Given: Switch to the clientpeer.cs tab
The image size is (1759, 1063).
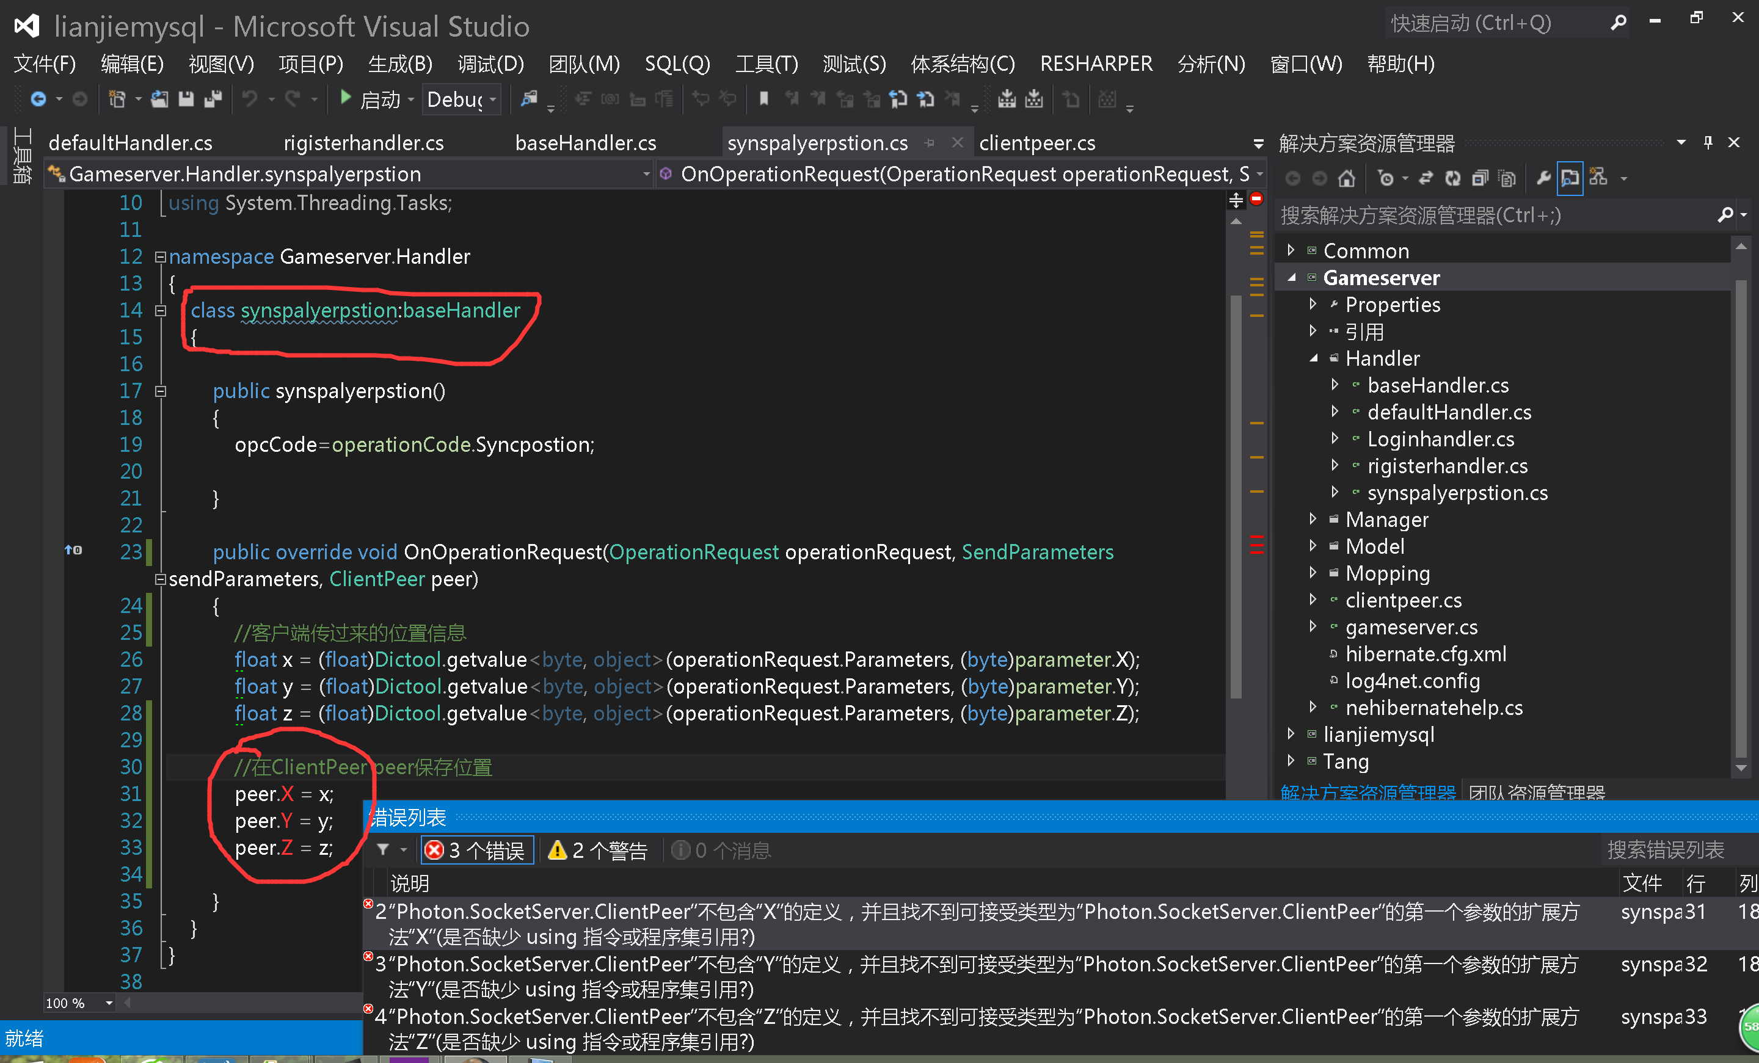Looking at the screenshot, I should 1036,143.
